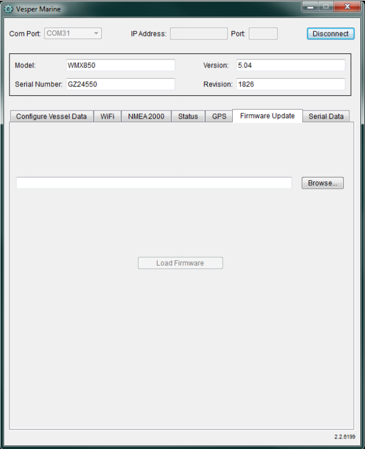Click the IP Address label
The image size is (365, 449).
pyautogui.click(x=149, y=33)
